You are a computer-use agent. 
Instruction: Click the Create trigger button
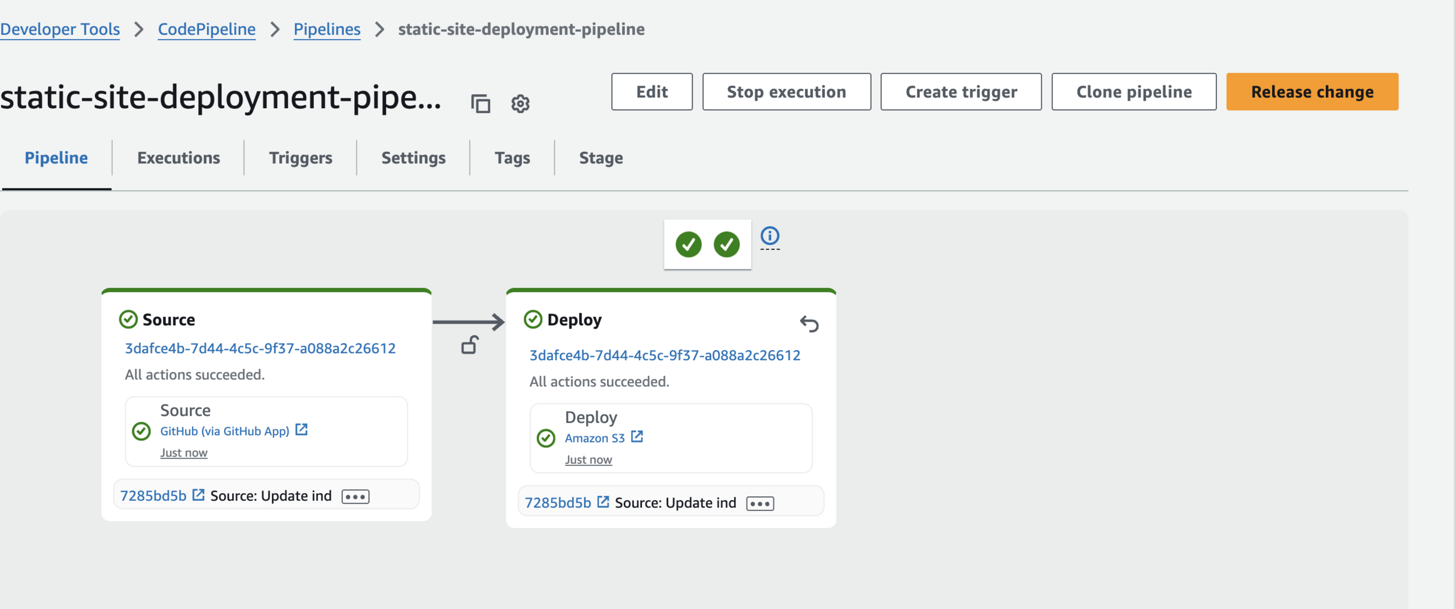coord(961,92)
